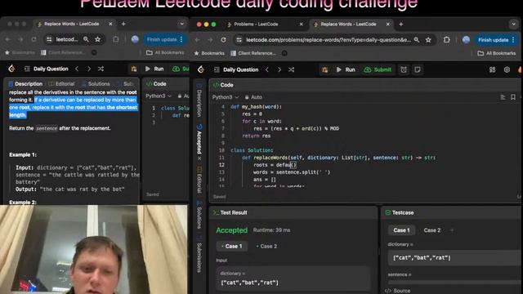This screenshot has width=523, height=294.
Task: Switch to the Editorial tab in left window
Action: (x=61, y=83)
